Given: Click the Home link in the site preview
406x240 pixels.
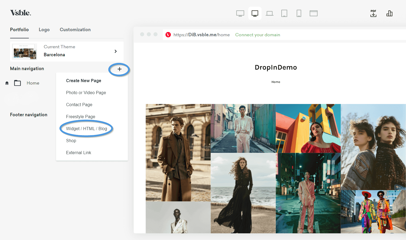Looking at the screenshot, I should [275, 82].
